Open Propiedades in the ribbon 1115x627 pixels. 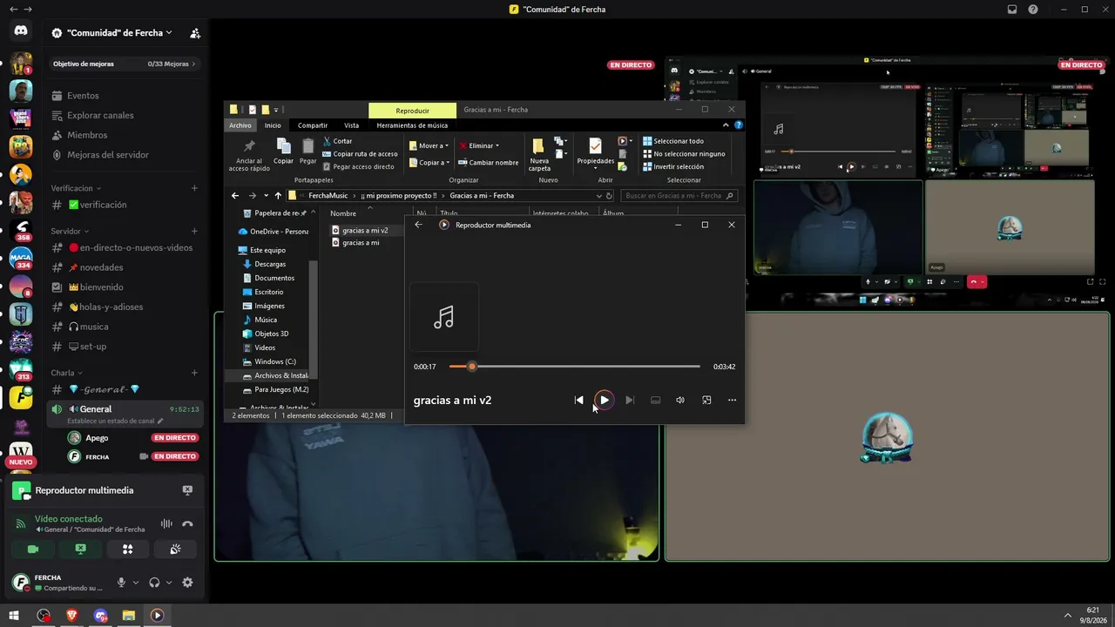tap(596, 154)
